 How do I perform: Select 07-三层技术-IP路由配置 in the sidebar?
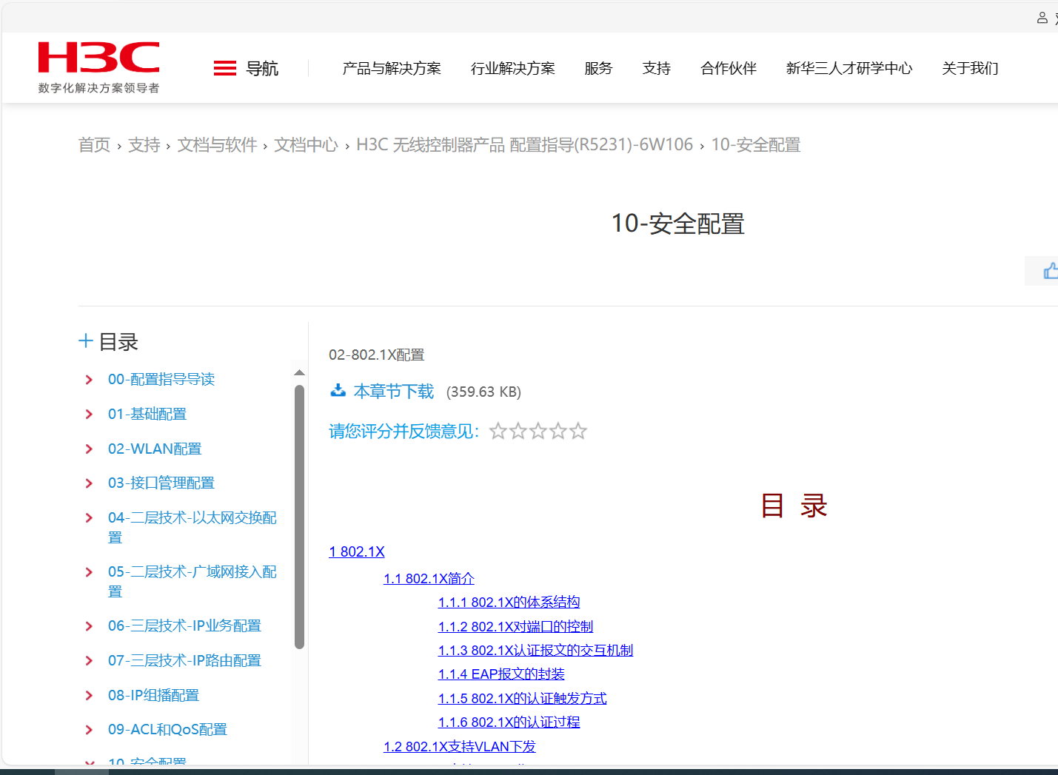[x=184, y=661]
